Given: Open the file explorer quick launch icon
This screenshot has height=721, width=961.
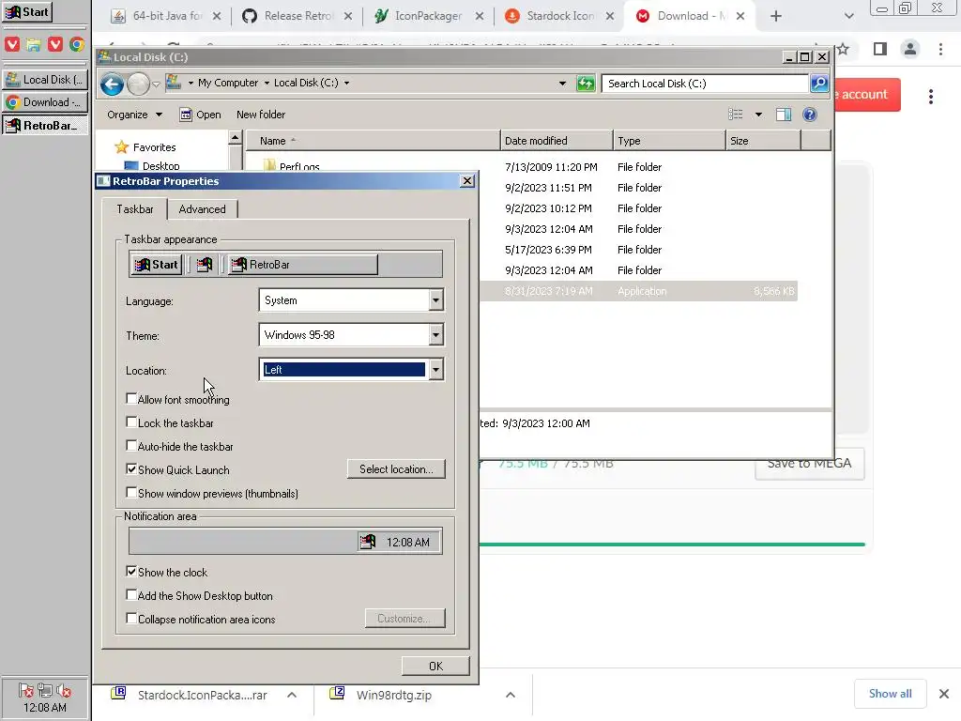Looking at the screenshot, I should click(34, 44).
